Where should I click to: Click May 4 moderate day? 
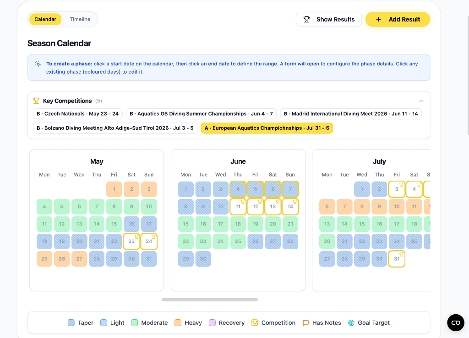click(44, 206)
